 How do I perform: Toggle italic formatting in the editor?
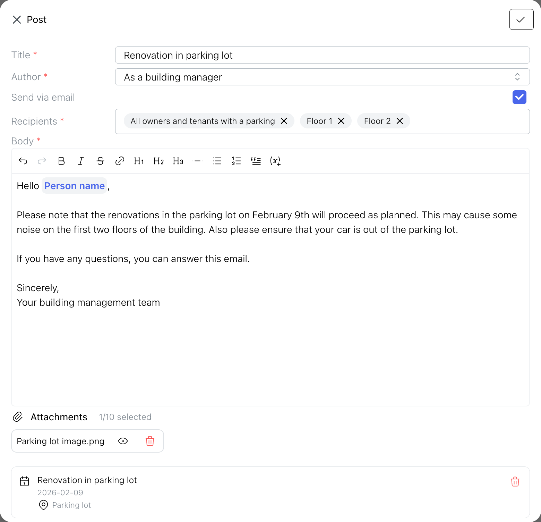pyautogui.click(x=81, y=161)
